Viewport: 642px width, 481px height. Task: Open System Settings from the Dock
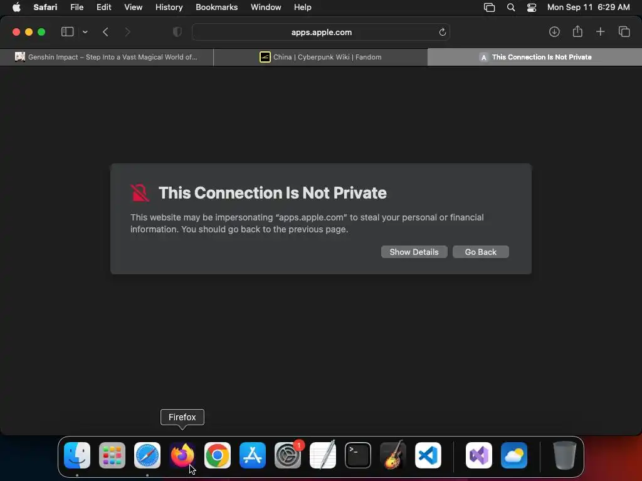(x=287, y=455)
